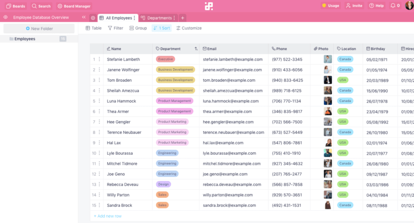Open row menu dots for Hee Gengler
Image resolution: width=414 pixels, height=223 pixels.
tap(99, 121)
